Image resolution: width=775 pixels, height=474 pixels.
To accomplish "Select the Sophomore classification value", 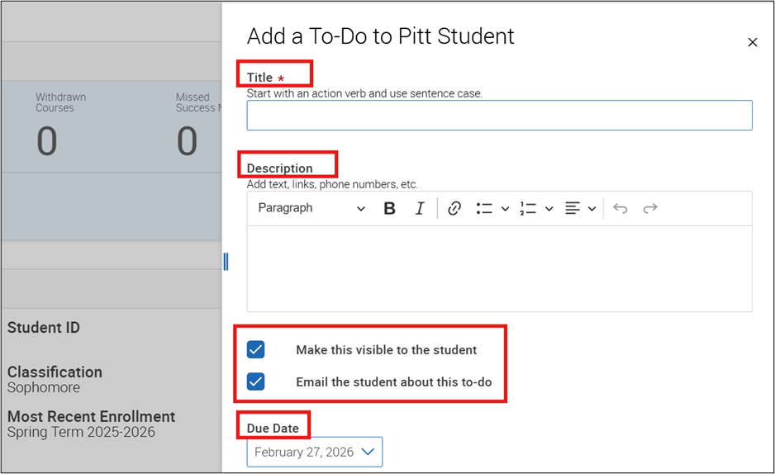I will coord(44,387).
